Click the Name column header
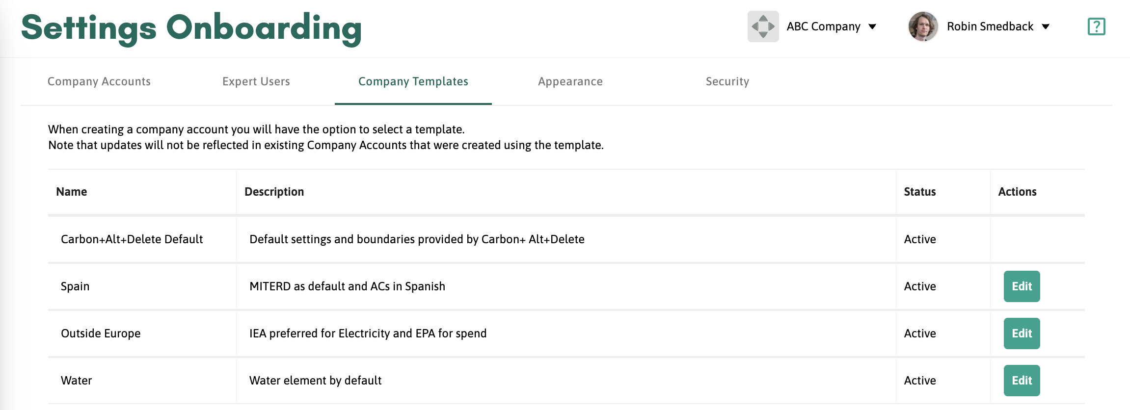1130x410 pixels. 72,192
